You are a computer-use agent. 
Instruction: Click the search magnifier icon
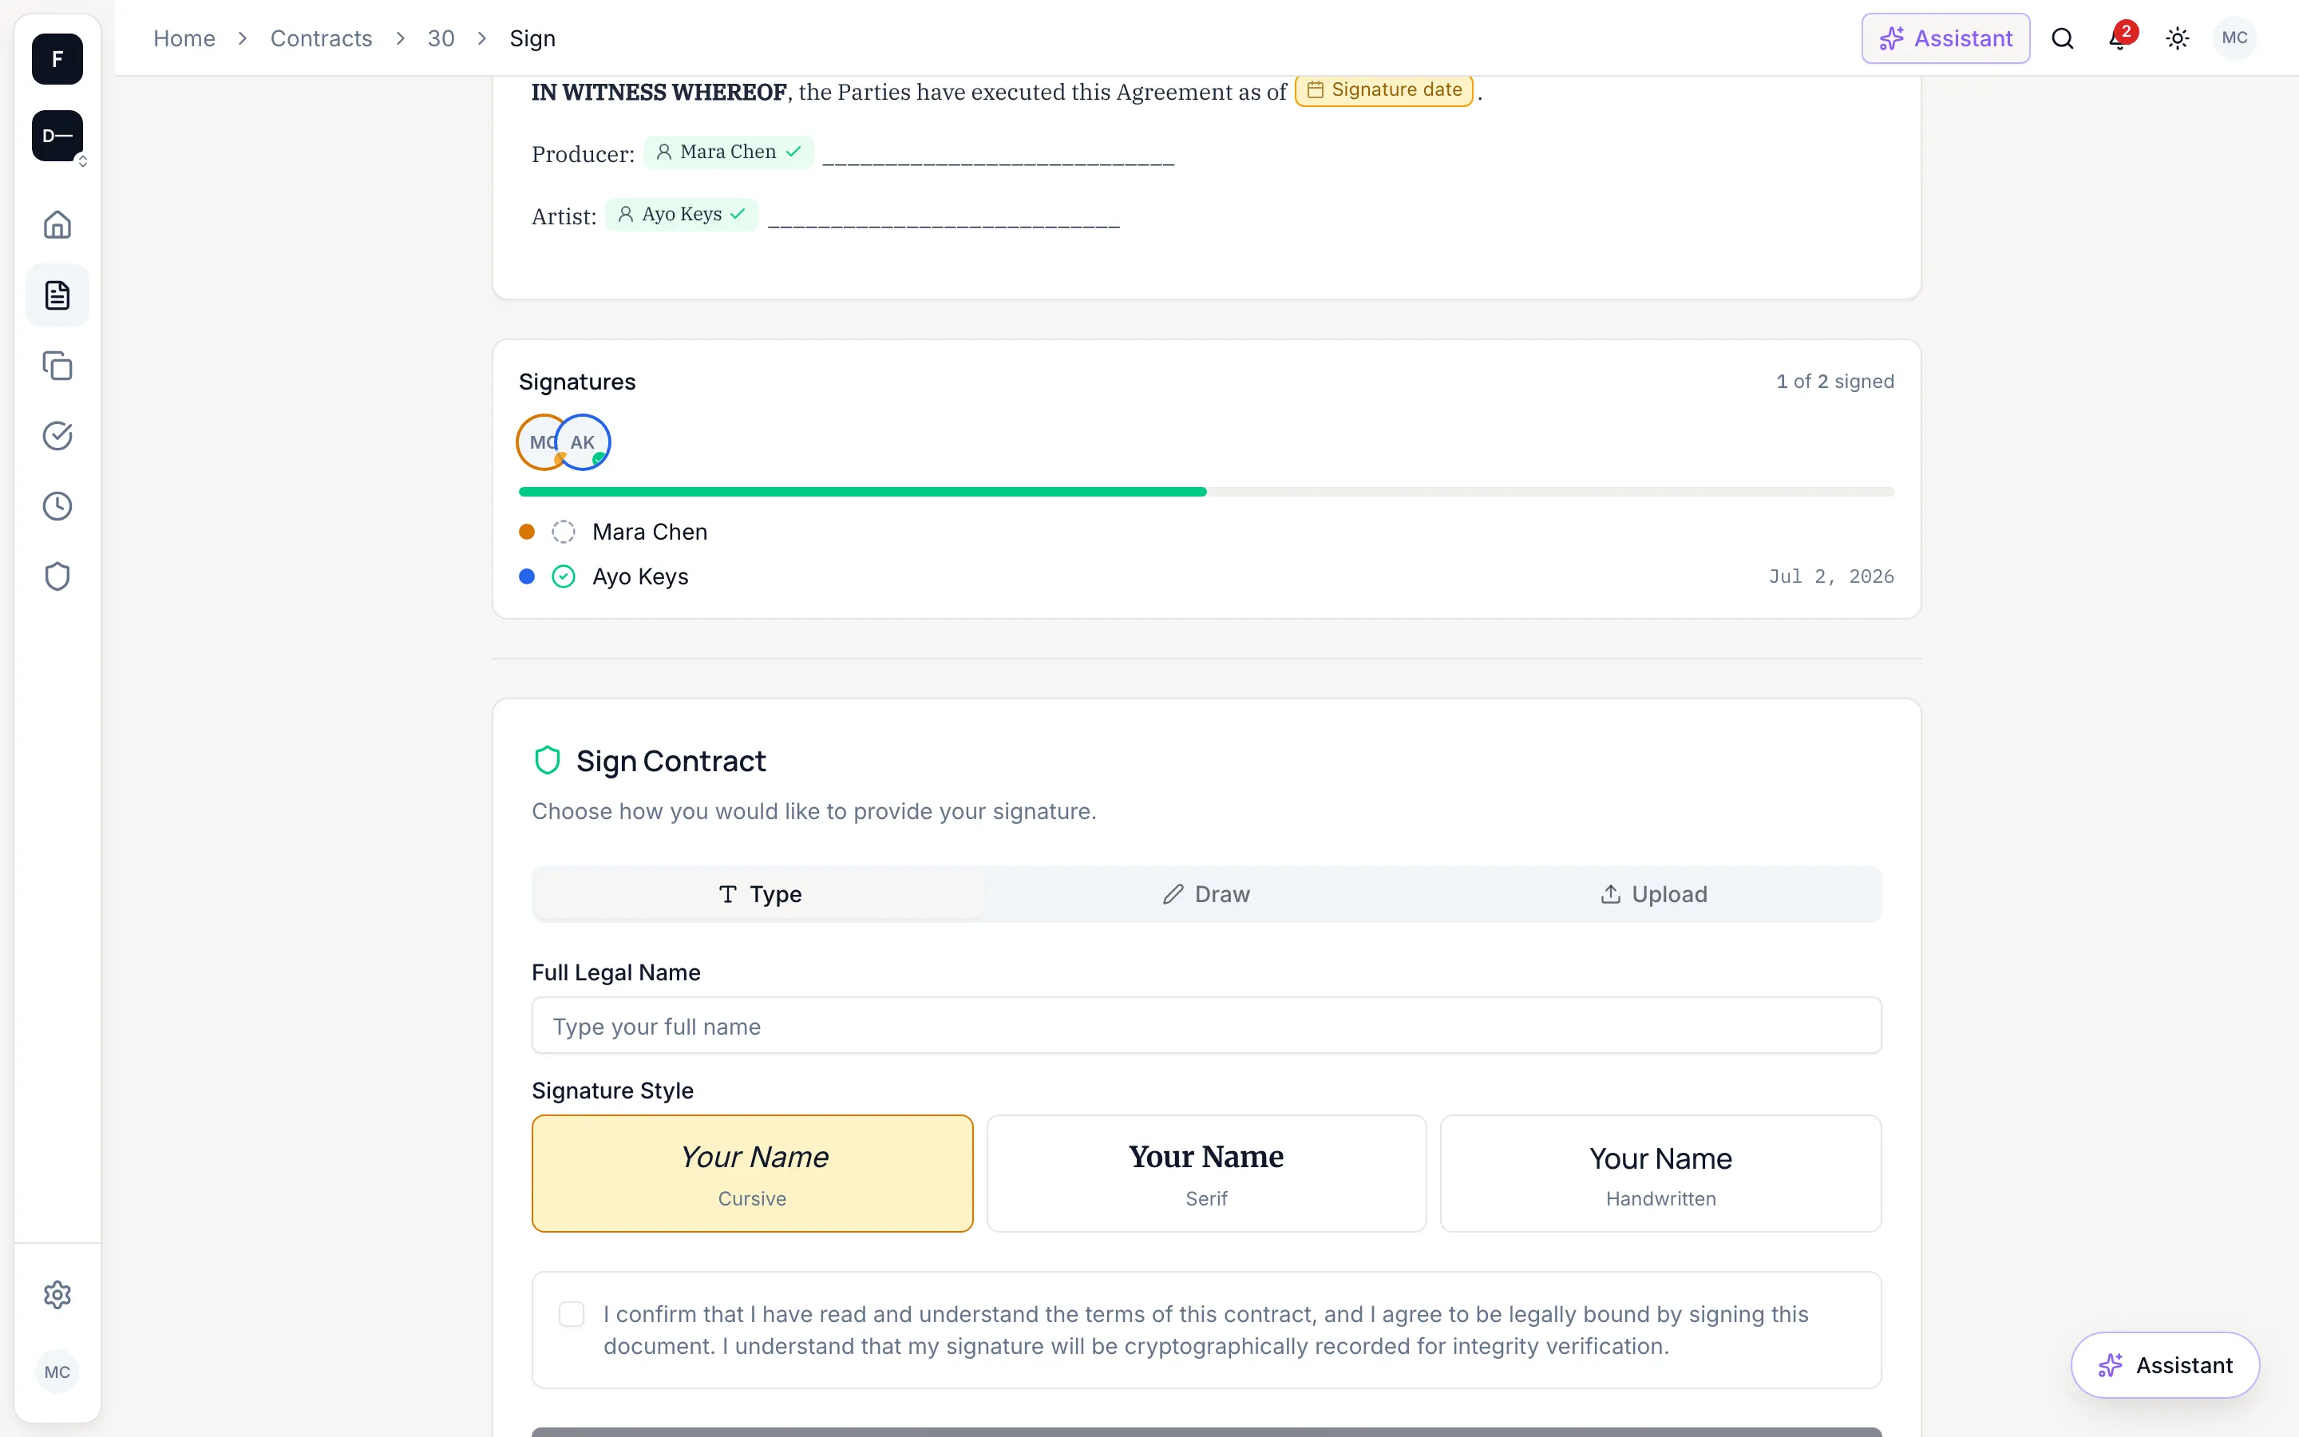[x=2063, y=39]
